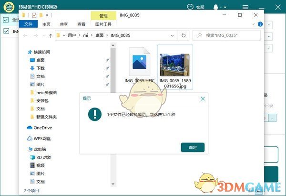Open 桌面 under quick access
This screenshot has height=196, width=286.
37,60
